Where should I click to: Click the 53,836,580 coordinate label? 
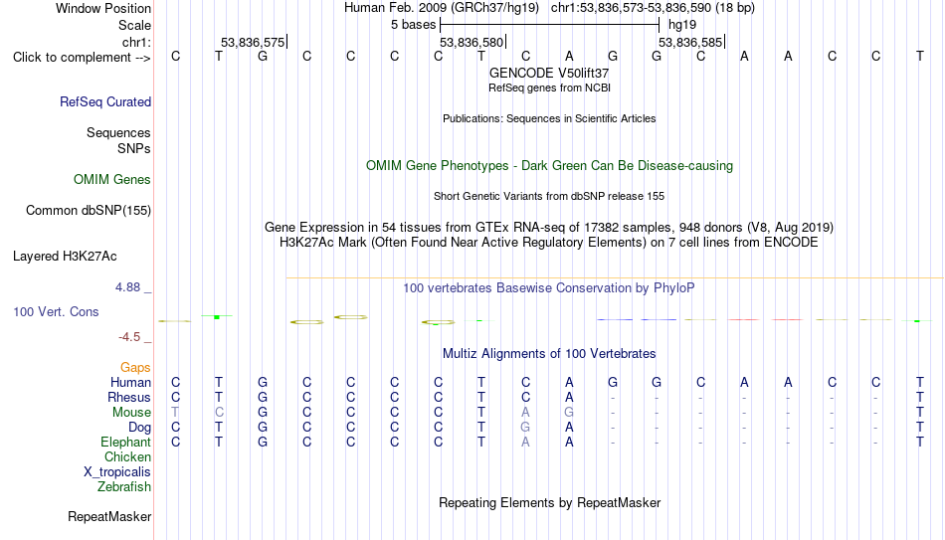tap(472, 42)
